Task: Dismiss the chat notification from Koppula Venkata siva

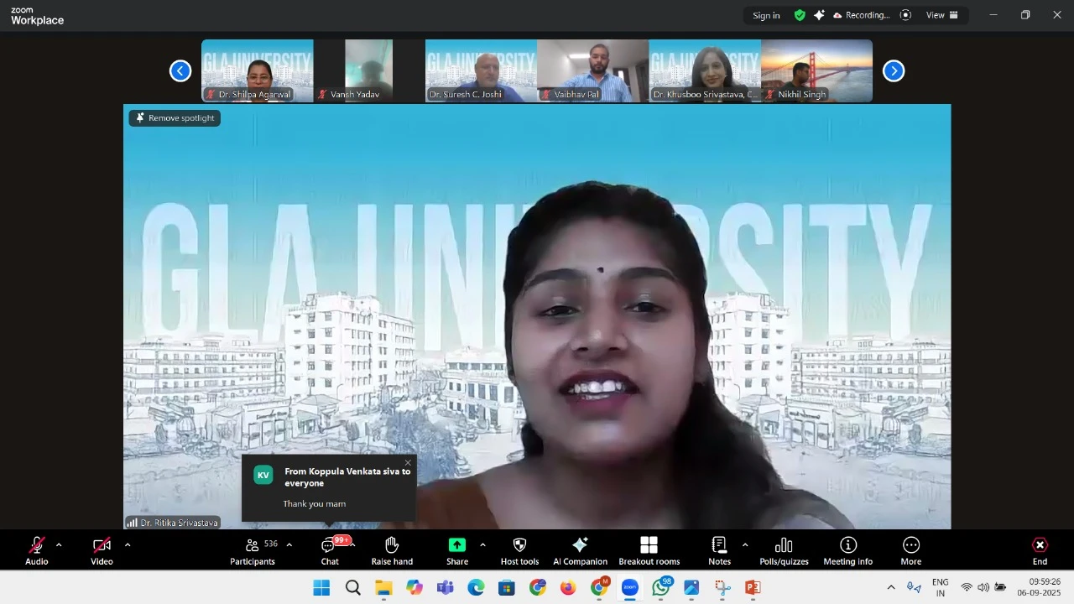Action: (408, 463)
